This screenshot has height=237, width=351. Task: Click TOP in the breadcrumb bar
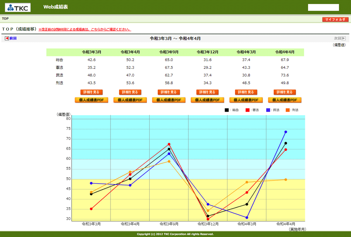point(5,19)
